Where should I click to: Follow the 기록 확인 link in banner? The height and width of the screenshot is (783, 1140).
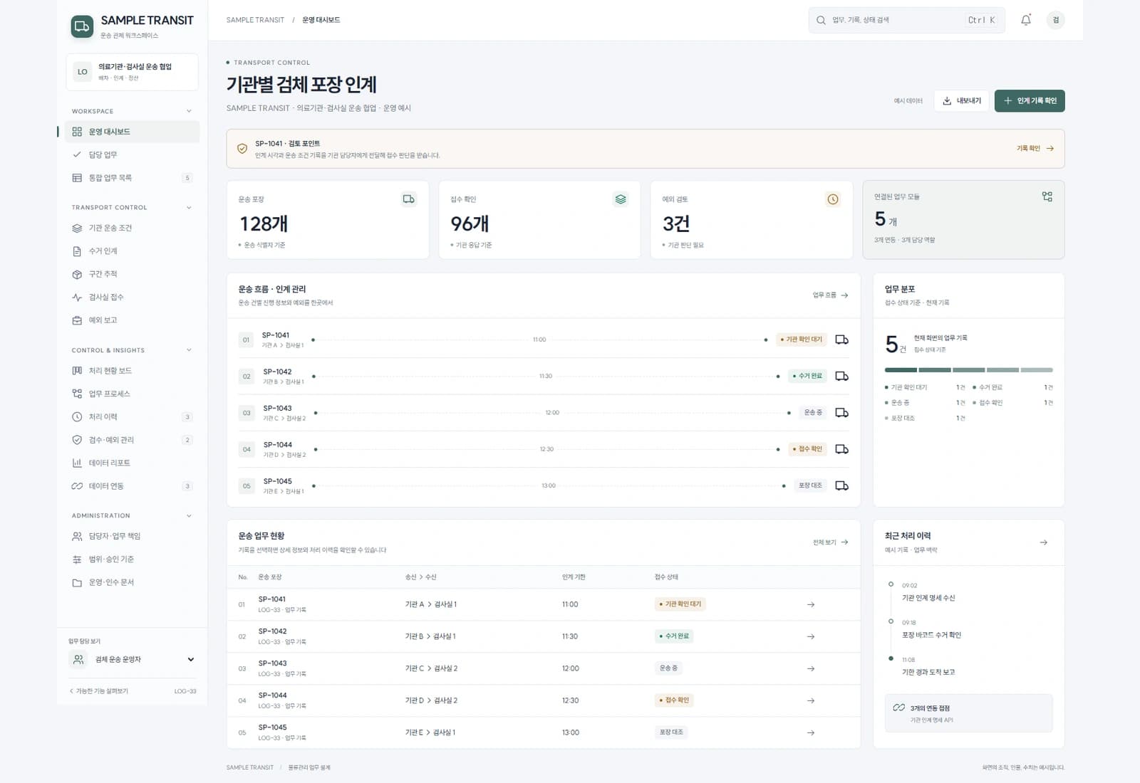click(x=1035, y=149)
